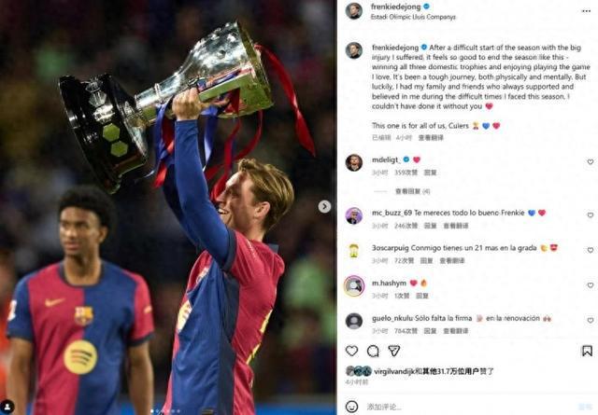Image resolution: width=598 pixels, height=415 pixels.
Task: Open m.hashym story avatar
Action: tap(354, 285)
